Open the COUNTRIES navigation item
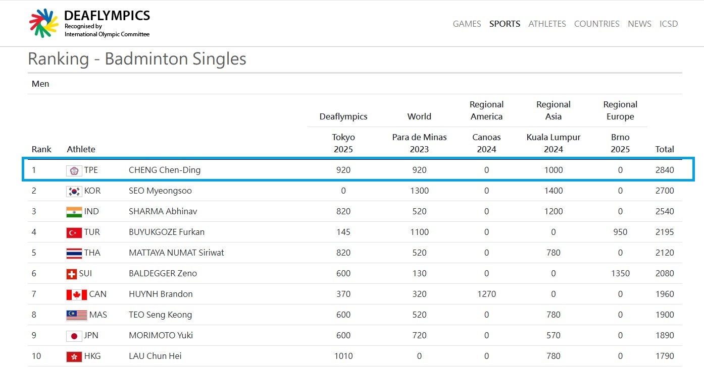The width and height of the screenshot is (704, 368). point(596,24)
